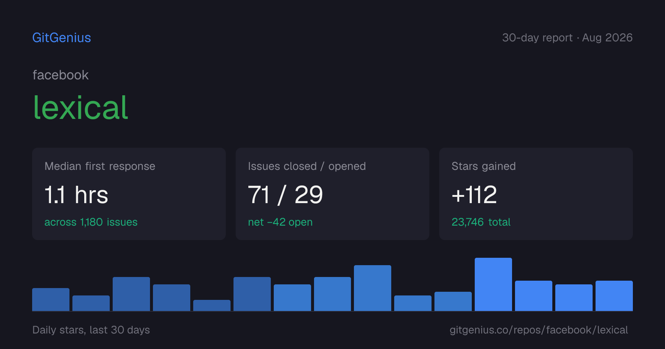The height and width of the screenshot is (349, 665).
Task: Click the tallest bar in the daily stars chart
Action: (x=493, y=284)
